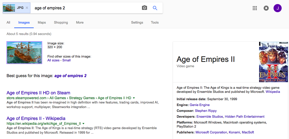This screenshot has width=289, height=139.
Task: Switch to the All tab
Action: click(x=8, y=23)
